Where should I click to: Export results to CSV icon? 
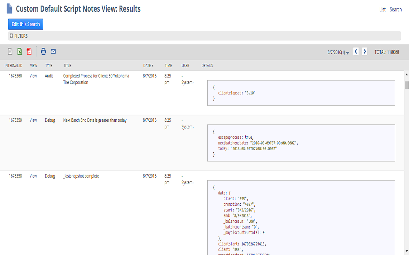tap(10, 51)
